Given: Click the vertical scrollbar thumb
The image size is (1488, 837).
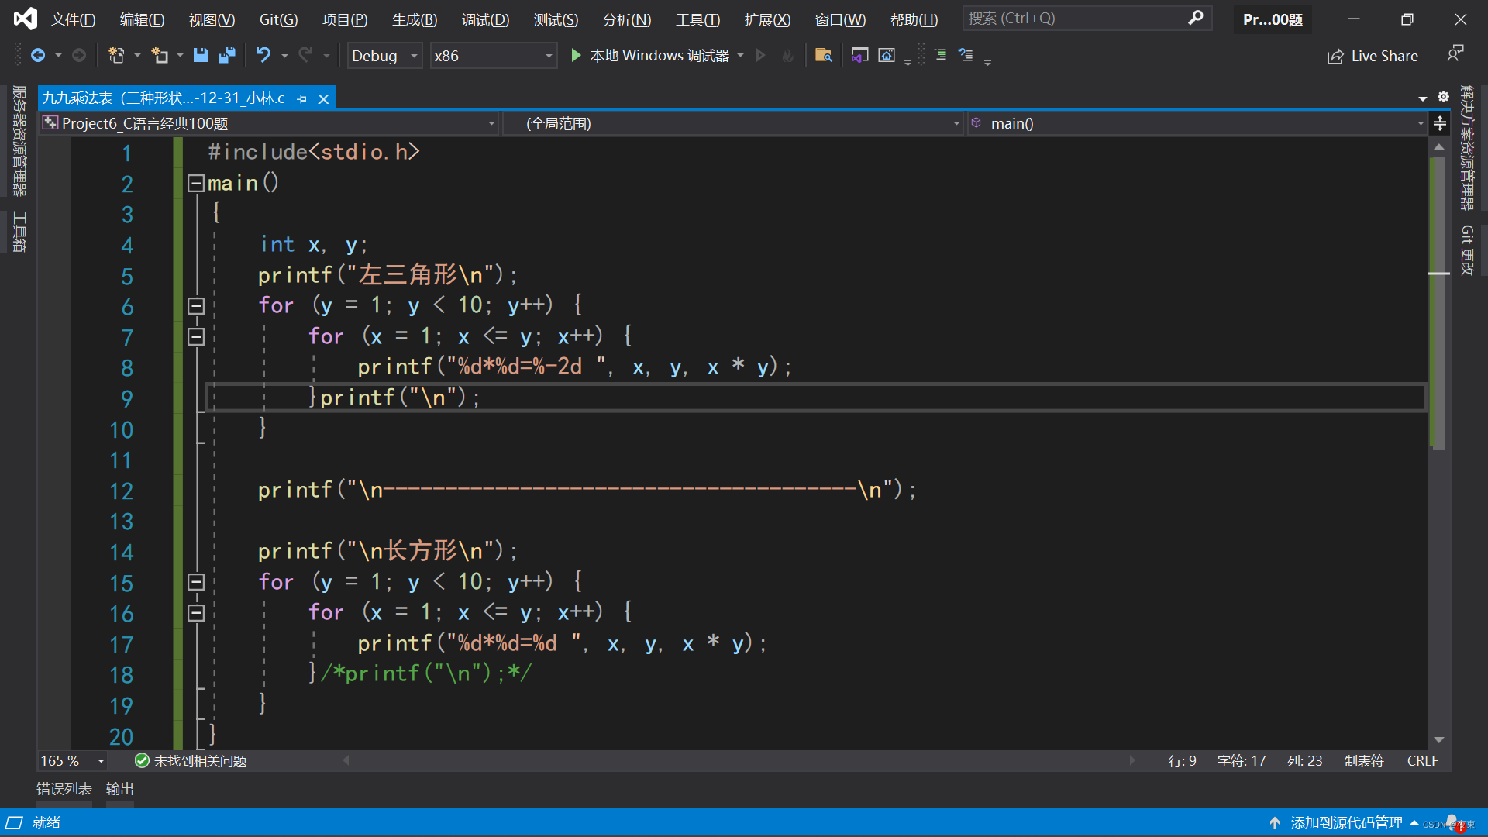Looking at the screenshot, I should [x=1438, y=302].
